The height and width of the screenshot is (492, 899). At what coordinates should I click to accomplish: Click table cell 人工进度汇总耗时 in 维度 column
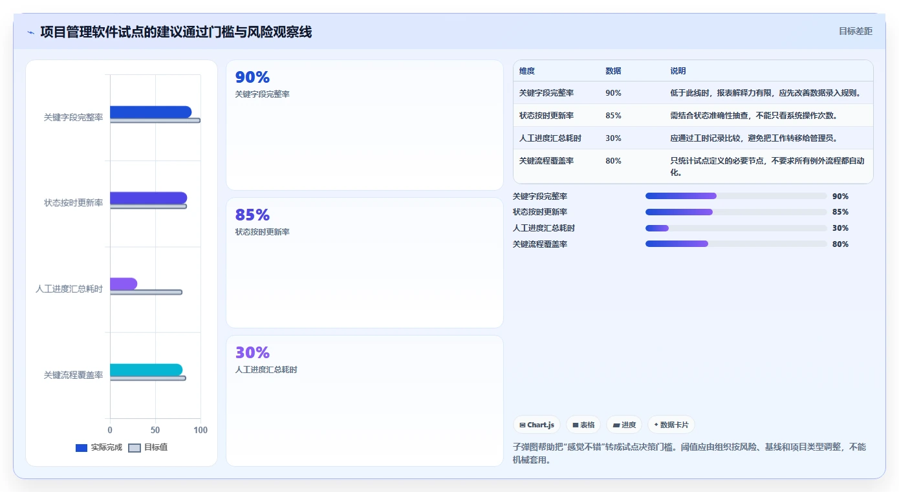[x=550, y=138]
